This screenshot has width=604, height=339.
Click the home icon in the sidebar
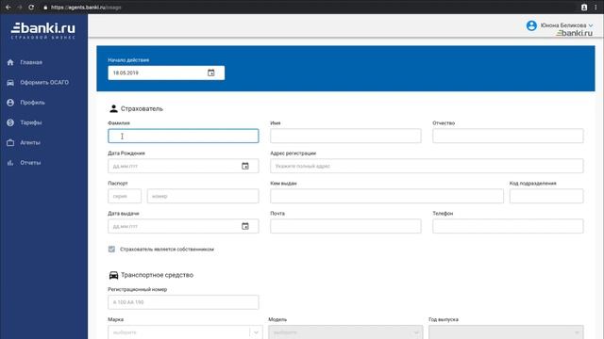[10, 62]
